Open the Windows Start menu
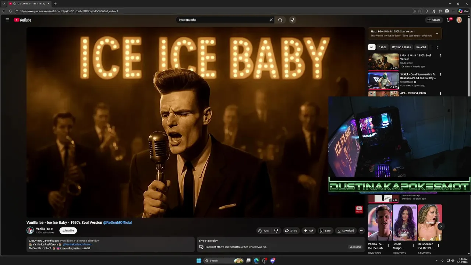Viewport: 471px width, 265px height. coord(199,261)
